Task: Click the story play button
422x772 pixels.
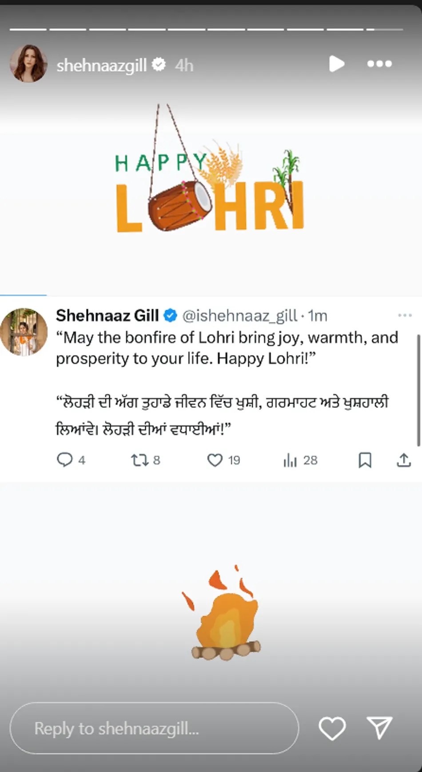Action: 337,64
